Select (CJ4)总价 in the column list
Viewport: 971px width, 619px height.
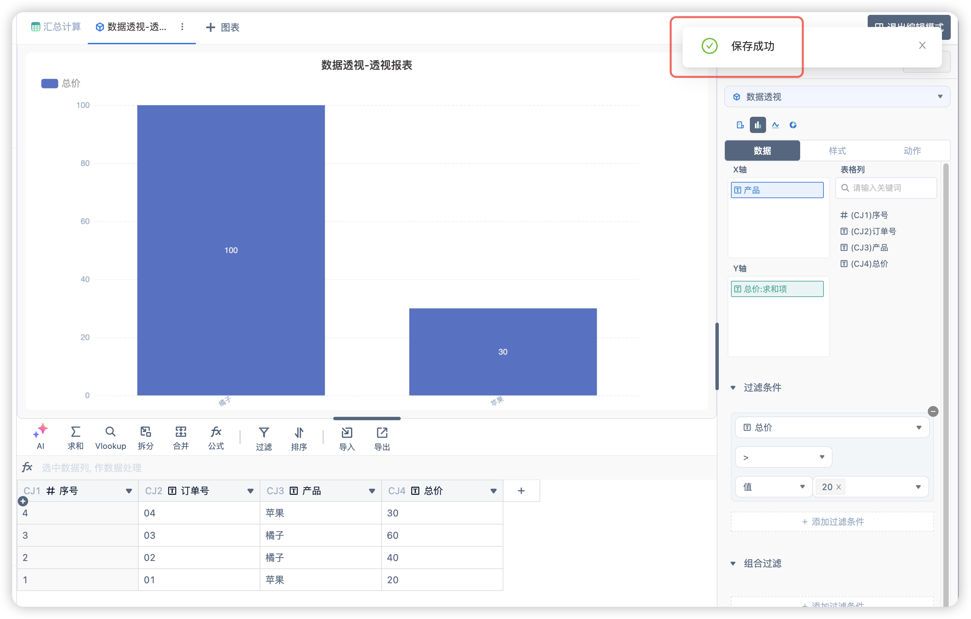click(864, 264)
